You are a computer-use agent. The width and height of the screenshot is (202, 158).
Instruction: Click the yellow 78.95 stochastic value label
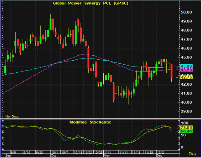coord(186,128)
